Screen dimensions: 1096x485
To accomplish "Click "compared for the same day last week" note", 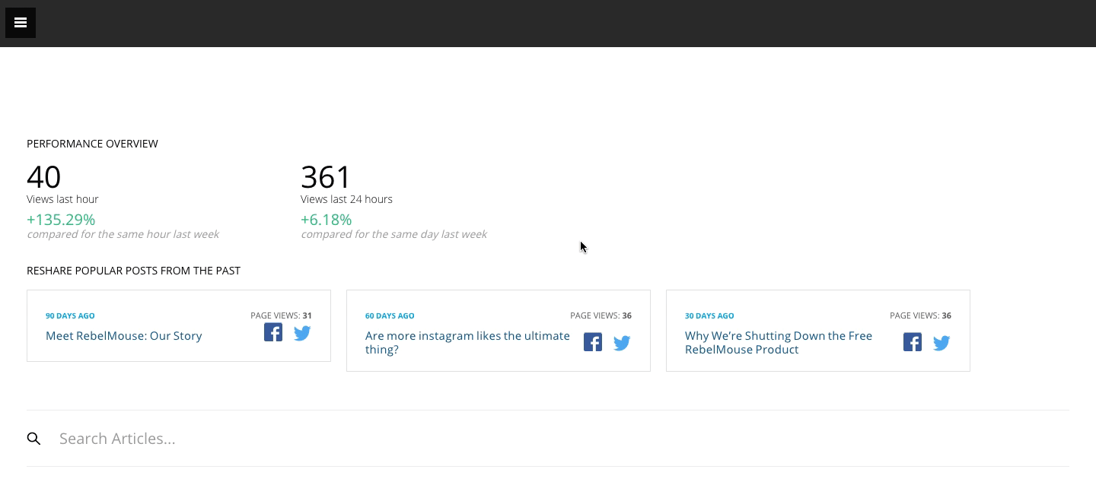I will (x=393, y=234).
